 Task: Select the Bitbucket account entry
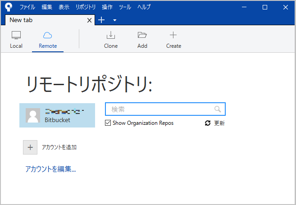click(x=57, y=115)
